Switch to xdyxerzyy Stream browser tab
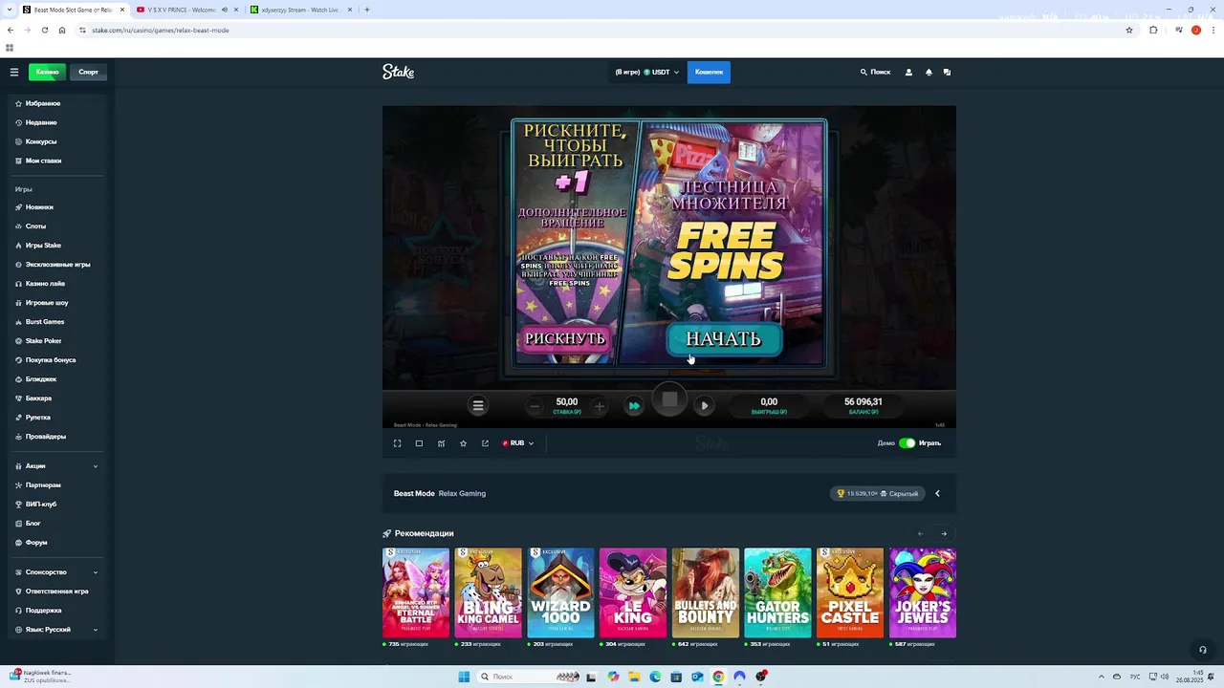The height and width of the screenshot is (688, 1224). 300,10
